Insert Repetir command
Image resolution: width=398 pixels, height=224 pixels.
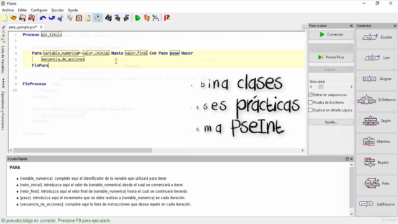pos(377,162)
